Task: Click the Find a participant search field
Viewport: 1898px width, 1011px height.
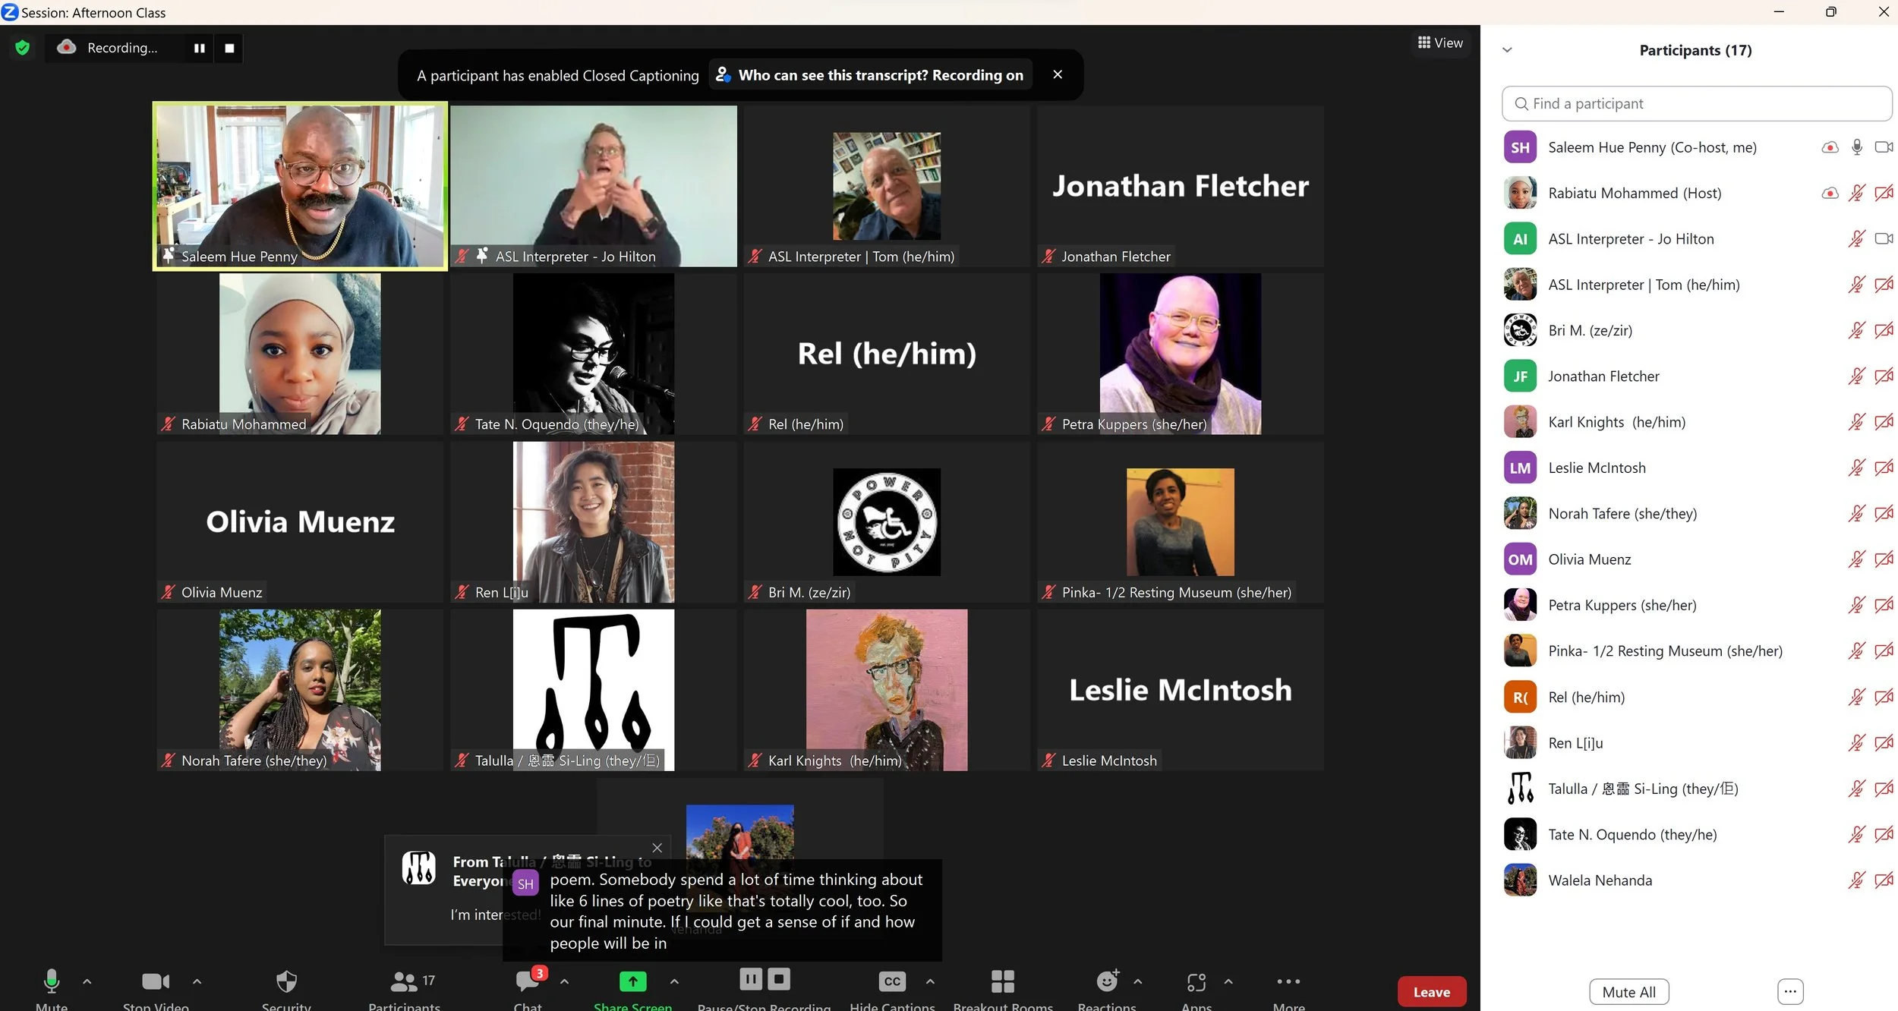Action: tap(1696, 103)
